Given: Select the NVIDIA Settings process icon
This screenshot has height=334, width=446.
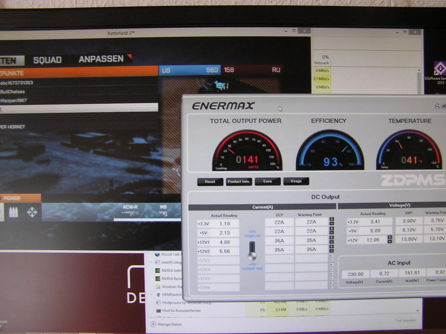Looking at the screenshot, I should click(158, 270).
